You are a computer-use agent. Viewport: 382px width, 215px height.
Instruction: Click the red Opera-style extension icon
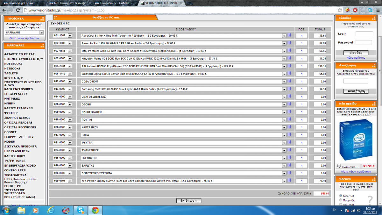(x=355, y=10)
